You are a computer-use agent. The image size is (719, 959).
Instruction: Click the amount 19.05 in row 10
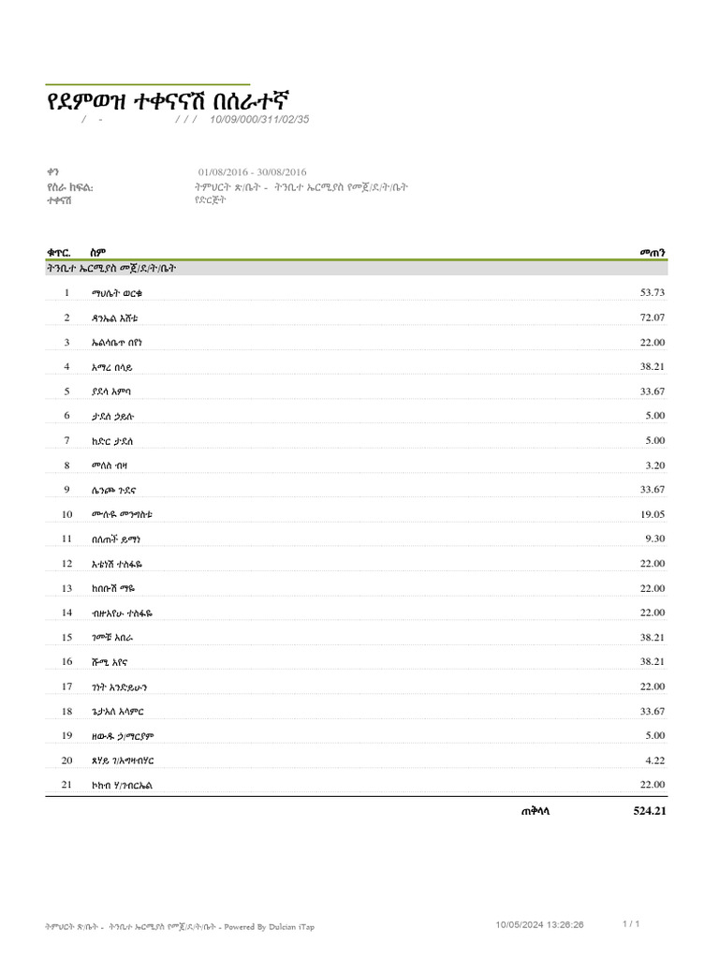(x=653, y=514)
